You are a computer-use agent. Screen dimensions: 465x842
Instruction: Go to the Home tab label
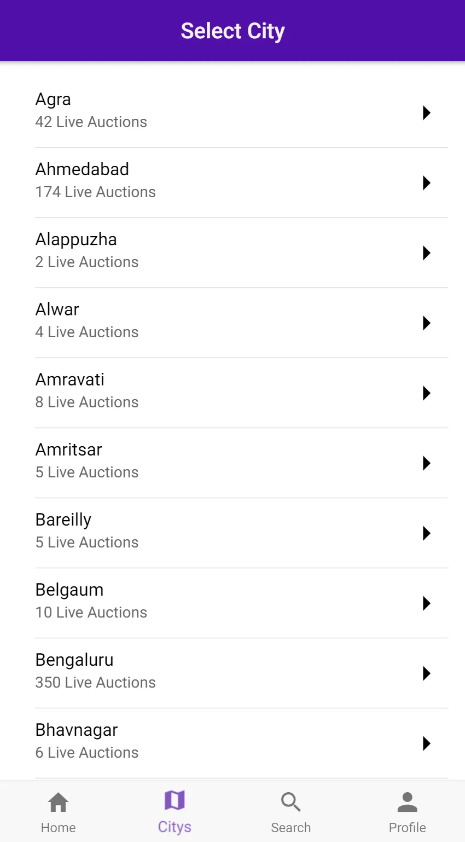point(58,828)
